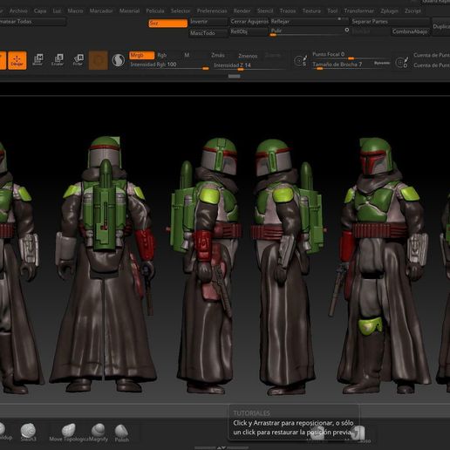This screenshot has height=450, width=450.
Task: Open the Textura menu
Action: click(311, 11)
